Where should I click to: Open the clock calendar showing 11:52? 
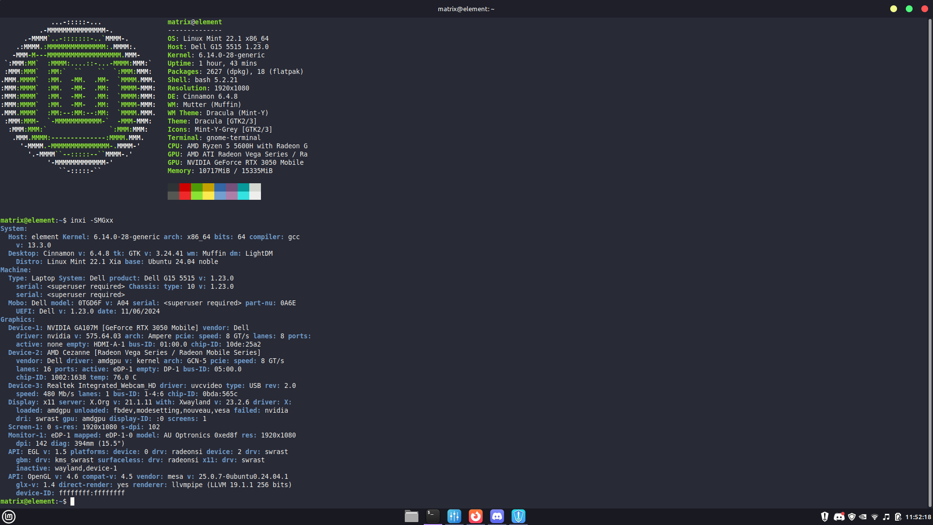918,517
